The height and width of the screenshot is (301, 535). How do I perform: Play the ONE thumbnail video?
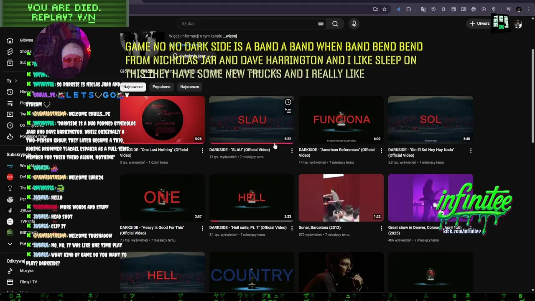(162, 197)
